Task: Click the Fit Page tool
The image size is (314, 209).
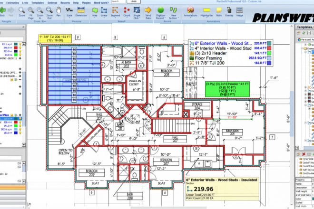Action: tap(31, 12)
